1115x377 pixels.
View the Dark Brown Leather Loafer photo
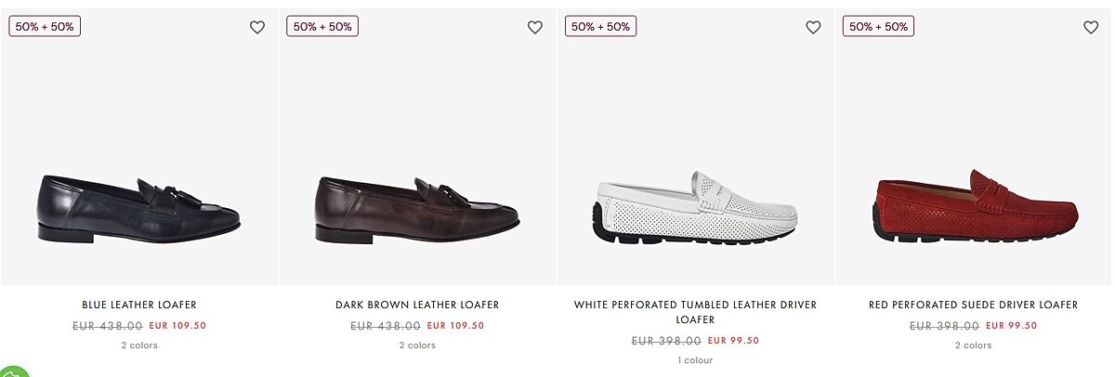point(417,209)
